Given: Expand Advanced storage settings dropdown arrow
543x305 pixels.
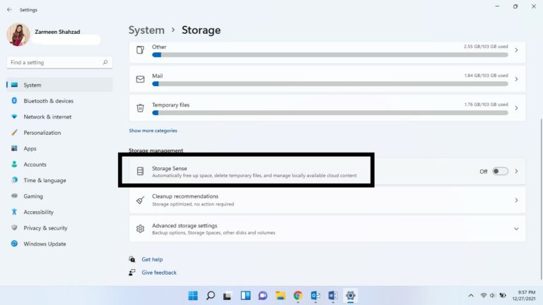Looking at the screenshot, I should (x=516, y=229).
